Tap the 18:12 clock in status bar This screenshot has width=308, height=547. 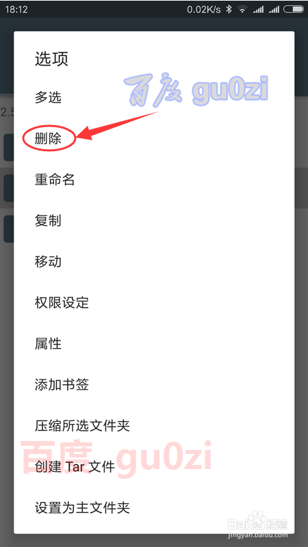tap(16, 10)
